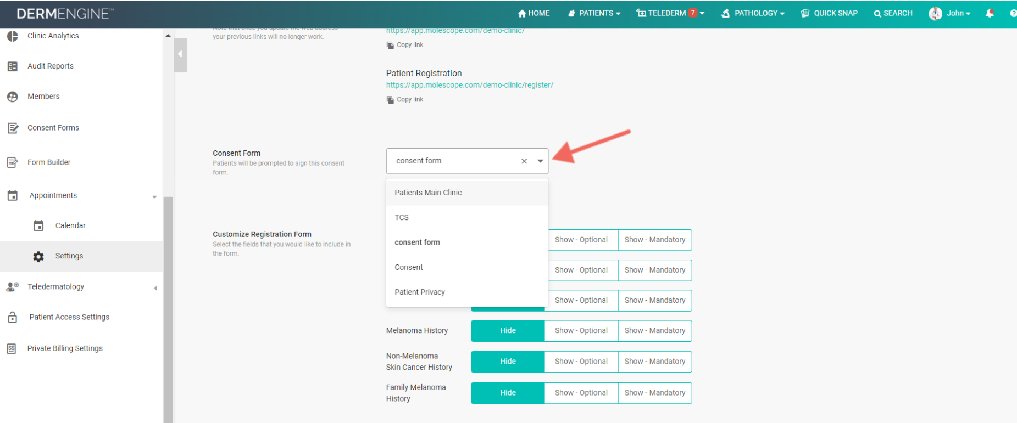This screenshot has width=1017, height=423.
Task: Collapse the sidebar using the arrow handle
Action: click(180, 54)
